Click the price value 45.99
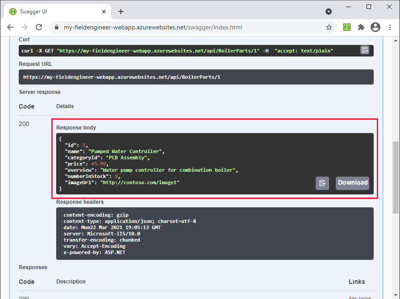This screenshot has width=400, height=299. (x=99, y=164)
